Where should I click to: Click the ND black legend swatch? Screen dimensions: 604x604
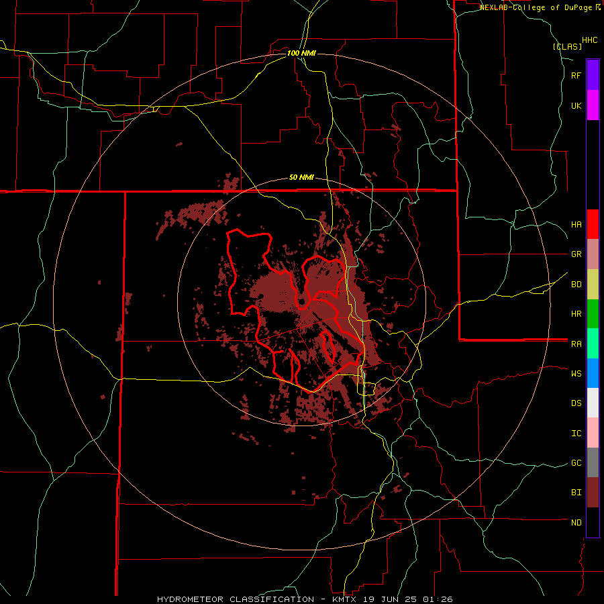tap(593, 522)
